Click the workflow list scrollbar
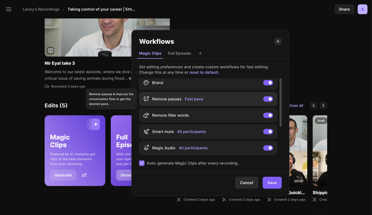 [x=281, y=103]
